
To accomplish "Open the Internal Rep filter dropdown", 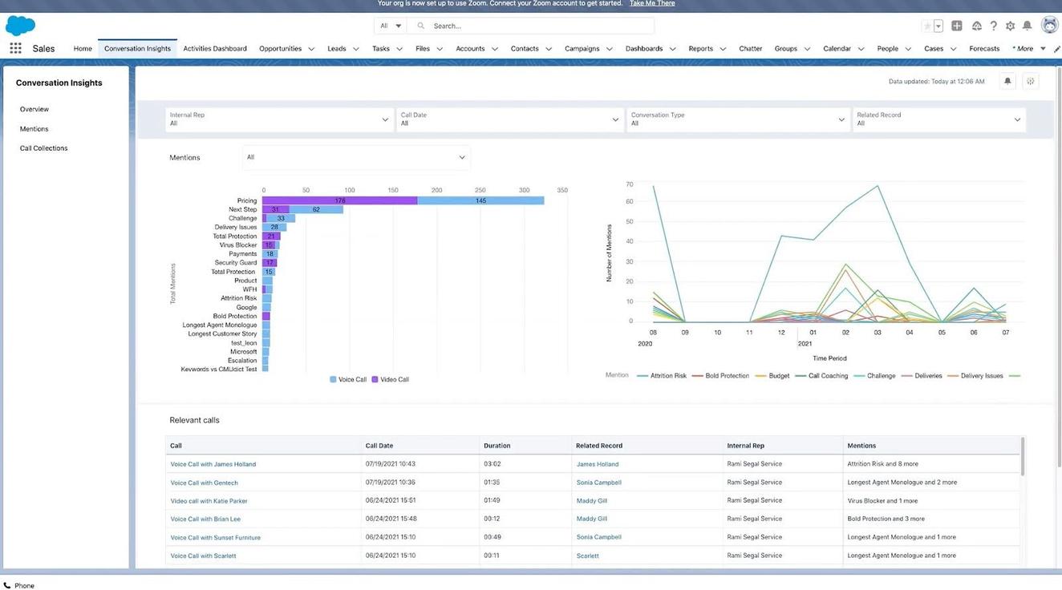I will tap(278, 119).
